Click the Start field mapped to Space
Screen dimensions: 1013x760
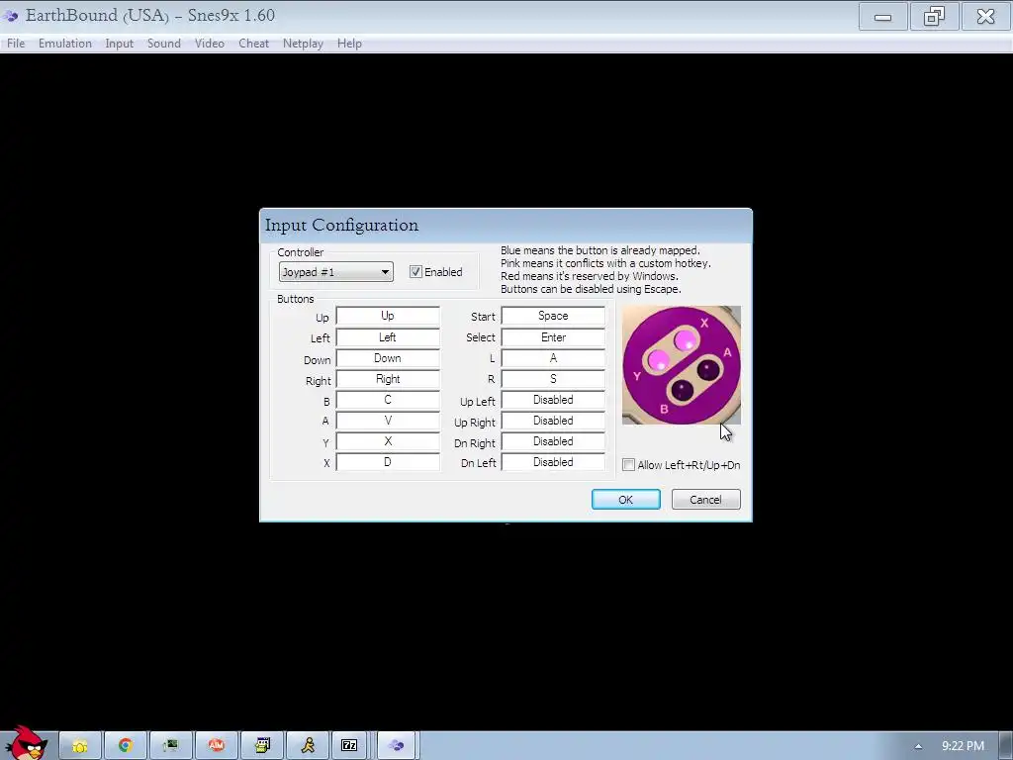[553, 316]
